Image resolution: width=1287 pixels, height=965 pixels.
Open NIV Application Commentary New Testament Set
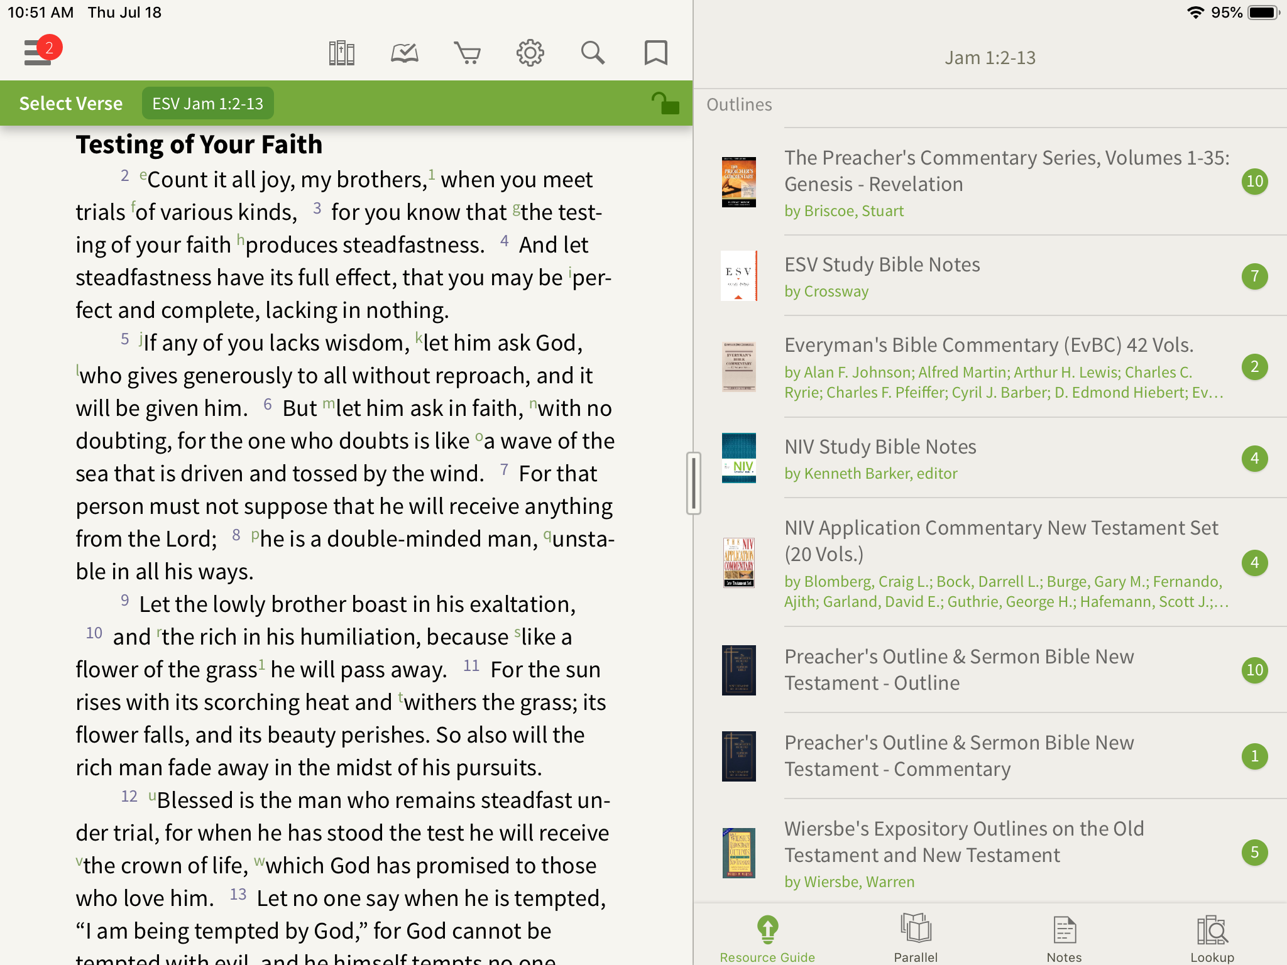990,563
